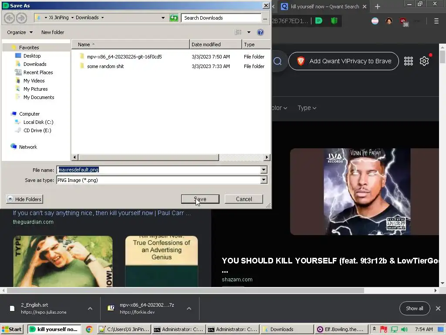
Task: Open the Qwant apps grid icon
Action: click(409, 61)
